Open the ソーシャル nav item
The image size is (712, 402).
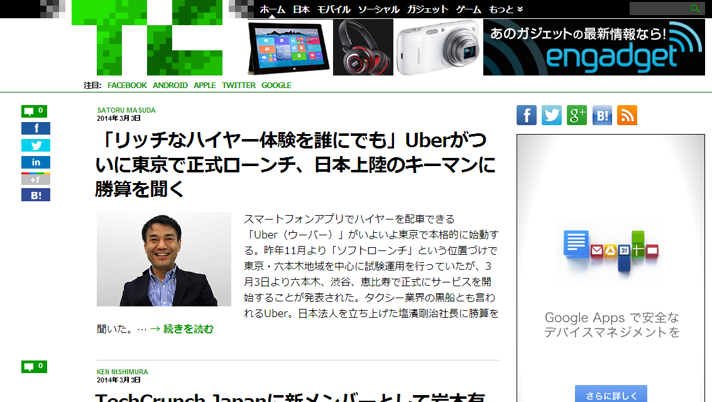pyautogui.click(x=379, y=9)
